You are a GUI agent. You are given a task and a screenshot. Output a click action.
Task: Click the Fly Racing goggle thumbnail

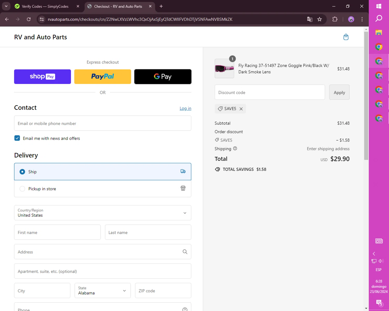[x=224, y=68]
